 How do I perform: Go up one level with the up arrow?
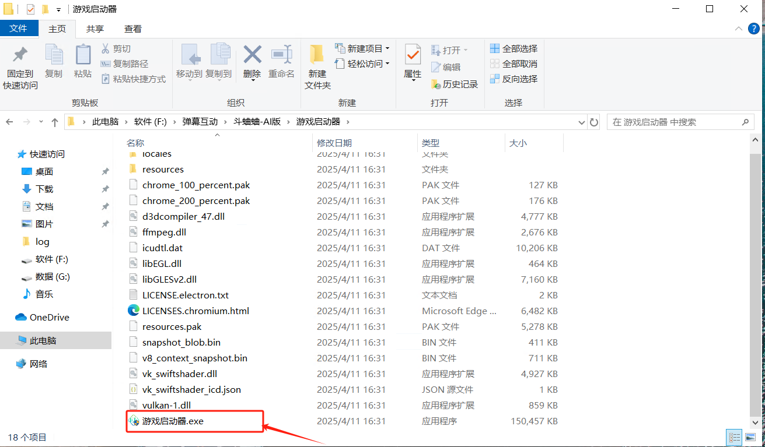(x=55, y=122)
